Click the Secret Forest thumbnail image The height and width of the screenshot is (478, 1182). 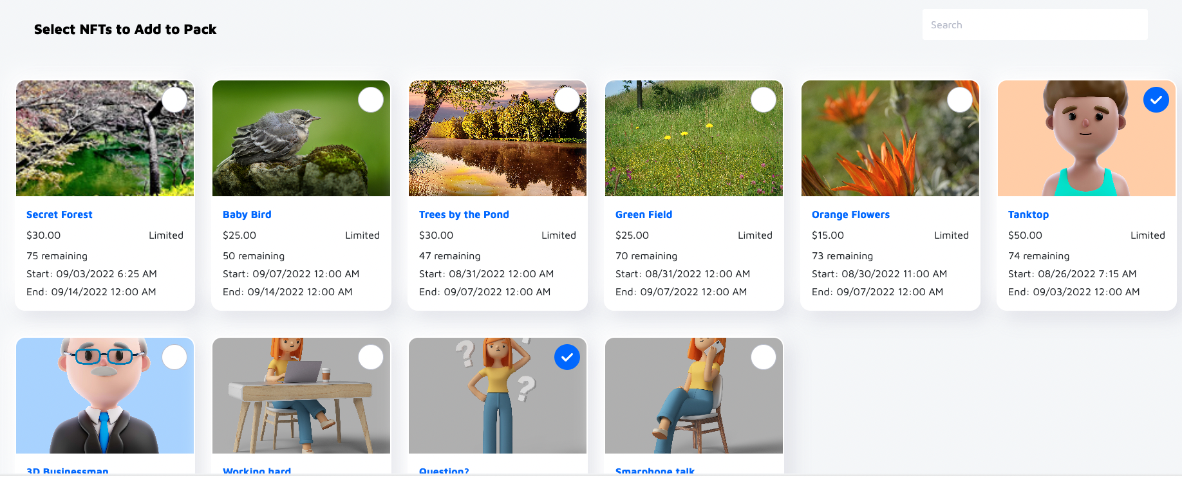pyautogui.click(x=105, y=138)
